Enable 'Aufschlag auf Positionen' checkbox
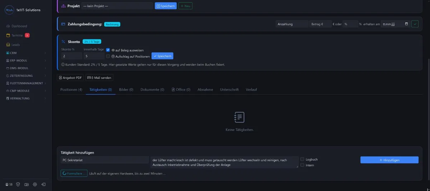This screenshot has width=430, height=191. click(x=108, y=56)
